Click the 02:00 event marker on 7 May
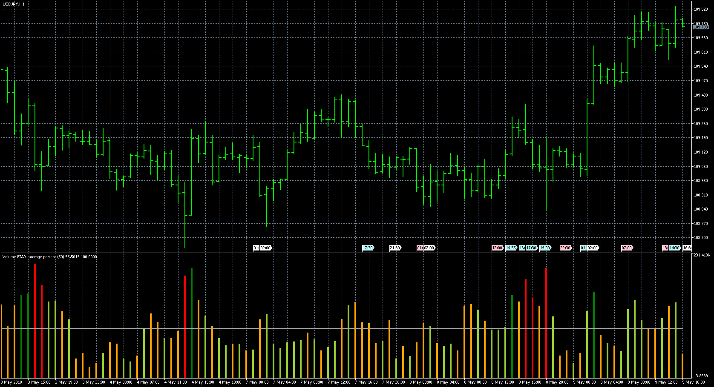 (265, 248)
